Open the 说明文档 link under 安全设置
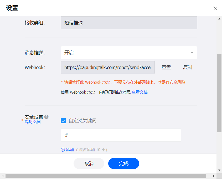The width and height of the screenshot is (222, 179). pos(32,122)
